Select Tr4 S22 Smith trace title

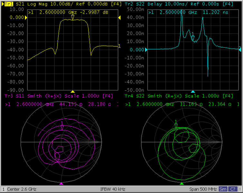179,96
